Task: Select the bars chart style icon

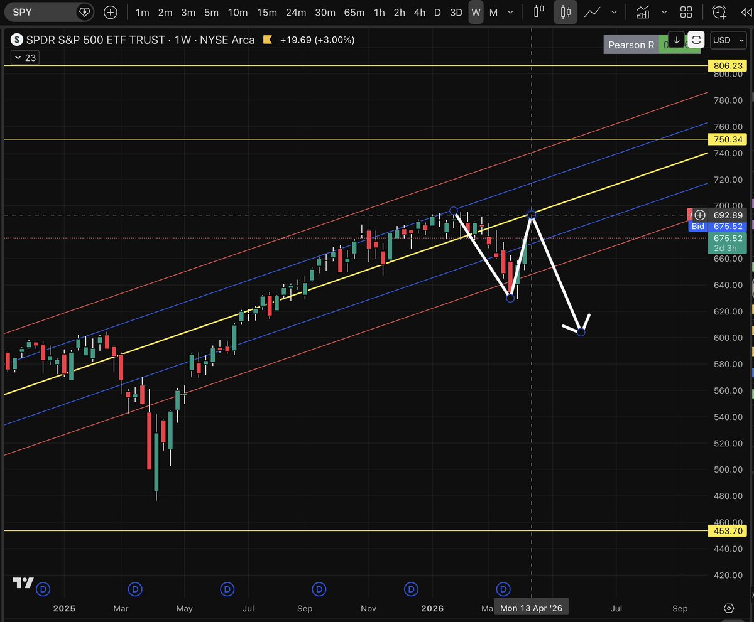Action: pyautogui.click(x=540, y=12)
